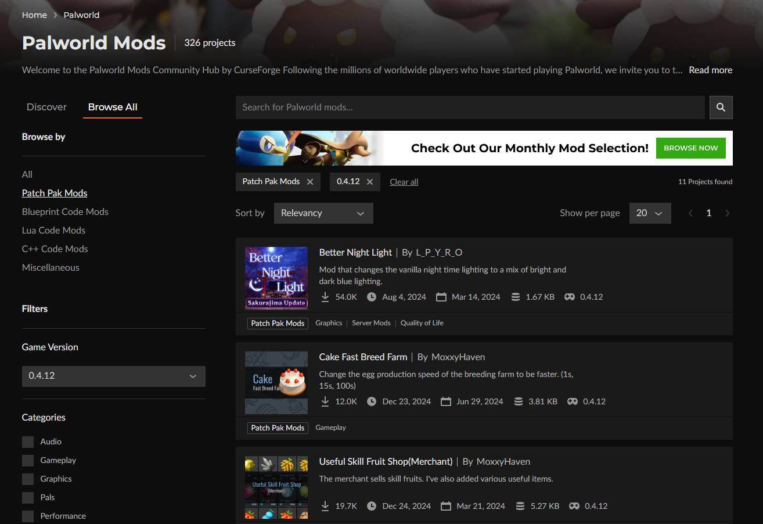Switch to the Discover tab
Viewport: 763px width, 524px height.
click(x=46, y=107)
